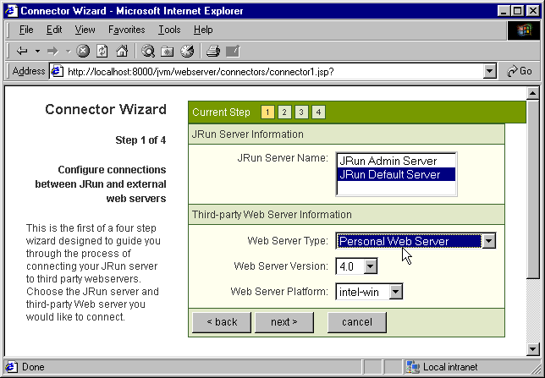Click the status bar page icon
Screen dimensions: 545x378
coord(12,367)
